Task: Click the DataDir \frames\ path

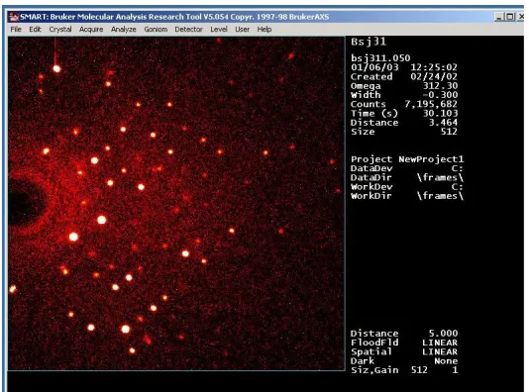Action: pyautogui.click(x=440, y=177)
